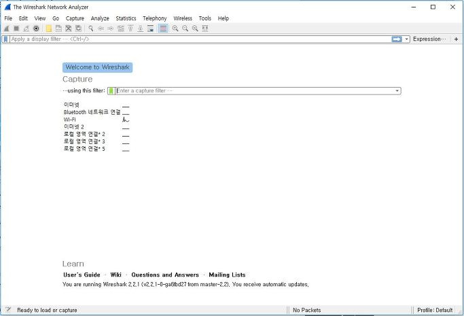Click the capture filter bookmark icon
Screen dimensions: 464x316
click(111, 91)
